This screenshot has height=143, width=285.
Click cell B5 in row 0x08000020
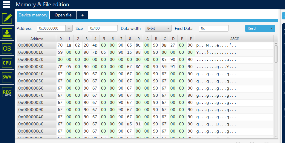pyautogui.click(x=164, y=60)
